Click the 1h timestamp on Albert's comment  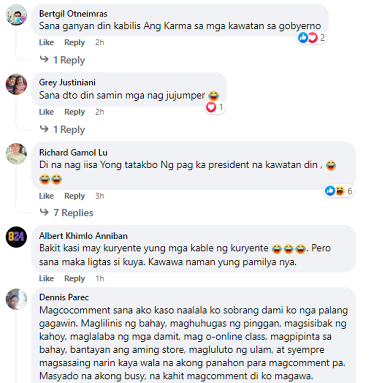(100, 278)
